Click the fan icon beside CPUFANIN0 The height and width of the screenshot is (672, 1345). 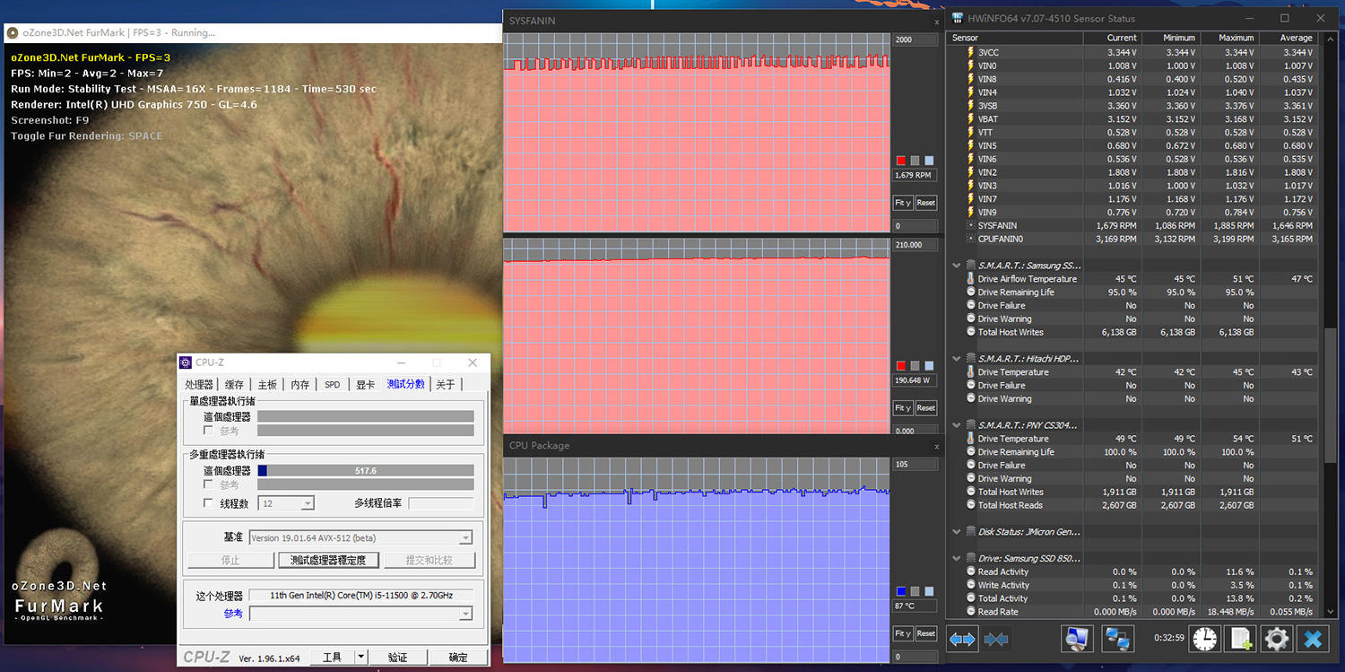click(x=970, y=239)
